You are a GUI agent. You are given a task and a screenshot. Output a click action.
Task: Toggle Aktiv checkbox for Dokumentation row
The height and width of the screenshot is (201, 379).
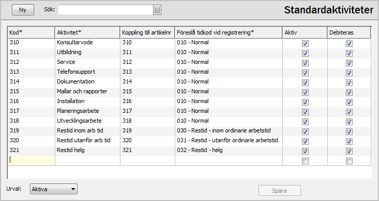click(x=305, y=82)
